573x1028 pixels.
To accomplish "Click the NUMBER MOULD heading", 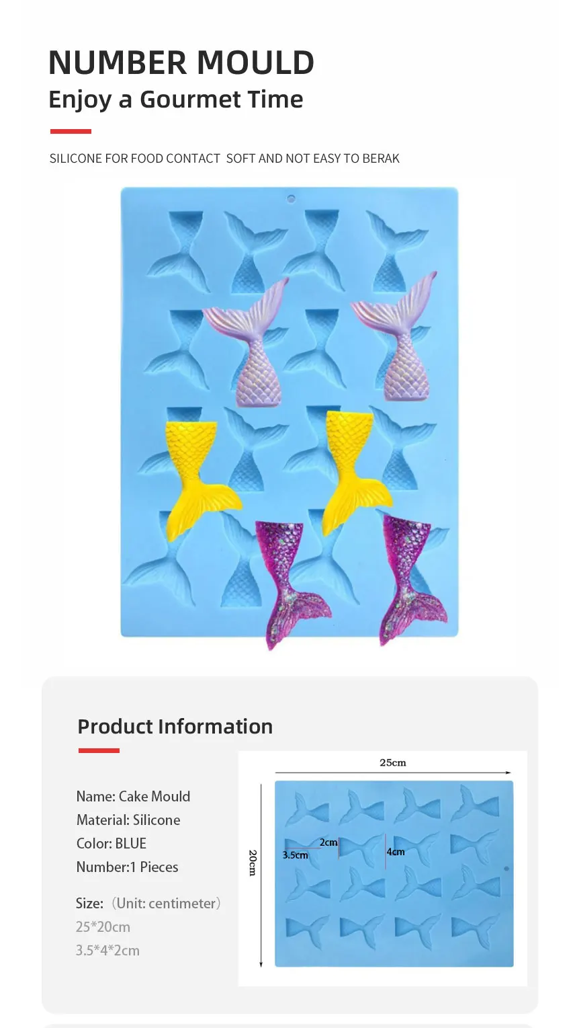I will click(181, 63).
